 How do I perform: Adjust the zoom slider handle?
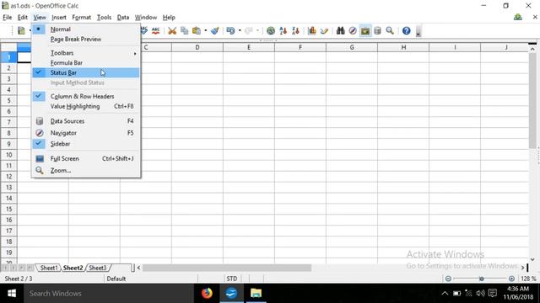pos(482,279)
